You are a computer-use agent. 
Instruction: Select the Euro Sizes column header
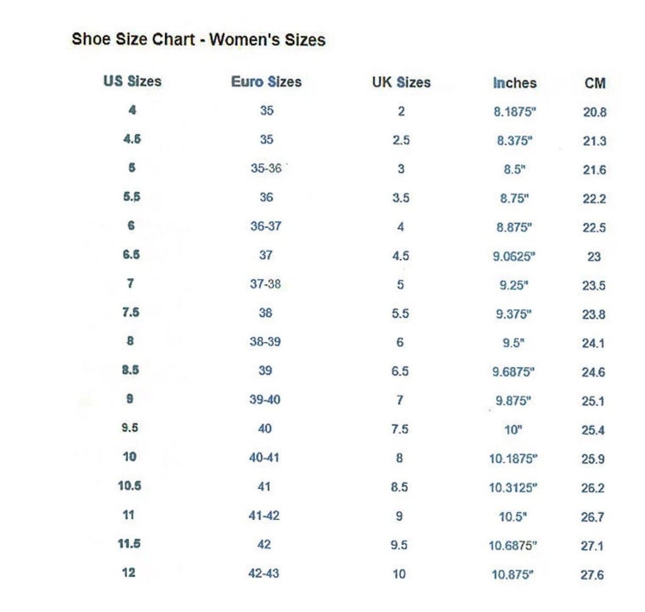click(x=266, y=81)
